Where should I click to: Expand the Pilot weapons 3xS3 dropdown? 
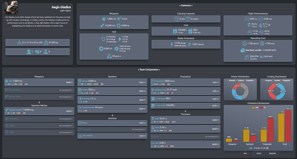(69, 82)
